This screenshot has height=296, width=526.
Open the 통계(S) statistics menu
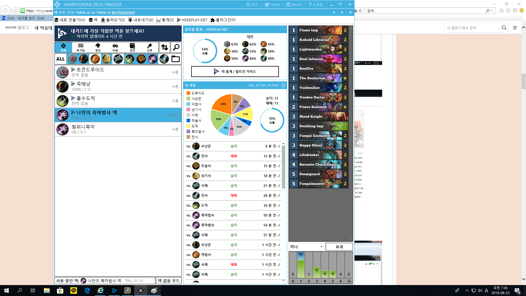coord(165,20)
